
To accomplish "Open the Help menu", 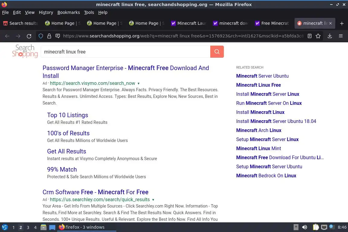I will 103,12.
